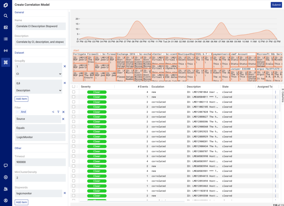
Task: Check the row for alert LMD12900360
Action: (x=73, y=126)
